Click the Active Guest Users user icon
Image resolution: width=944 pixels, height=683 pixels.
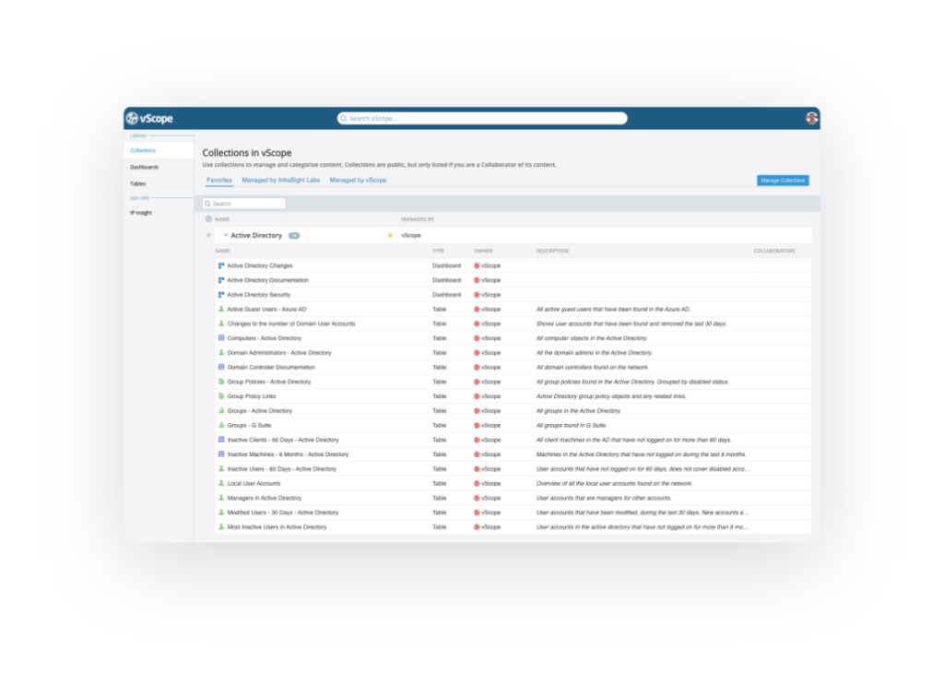coord(221,309)
